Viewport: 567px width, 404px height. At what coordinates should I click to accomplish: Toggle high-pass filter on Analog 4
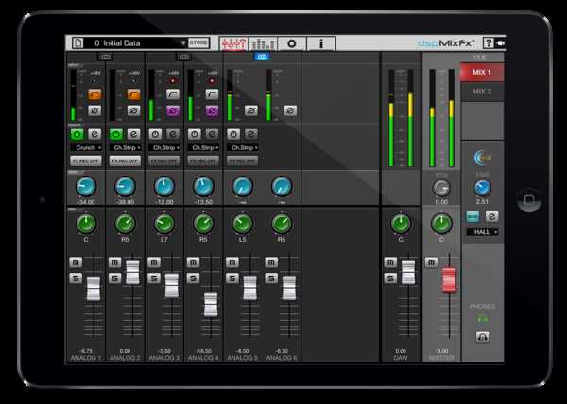point(212,94)
